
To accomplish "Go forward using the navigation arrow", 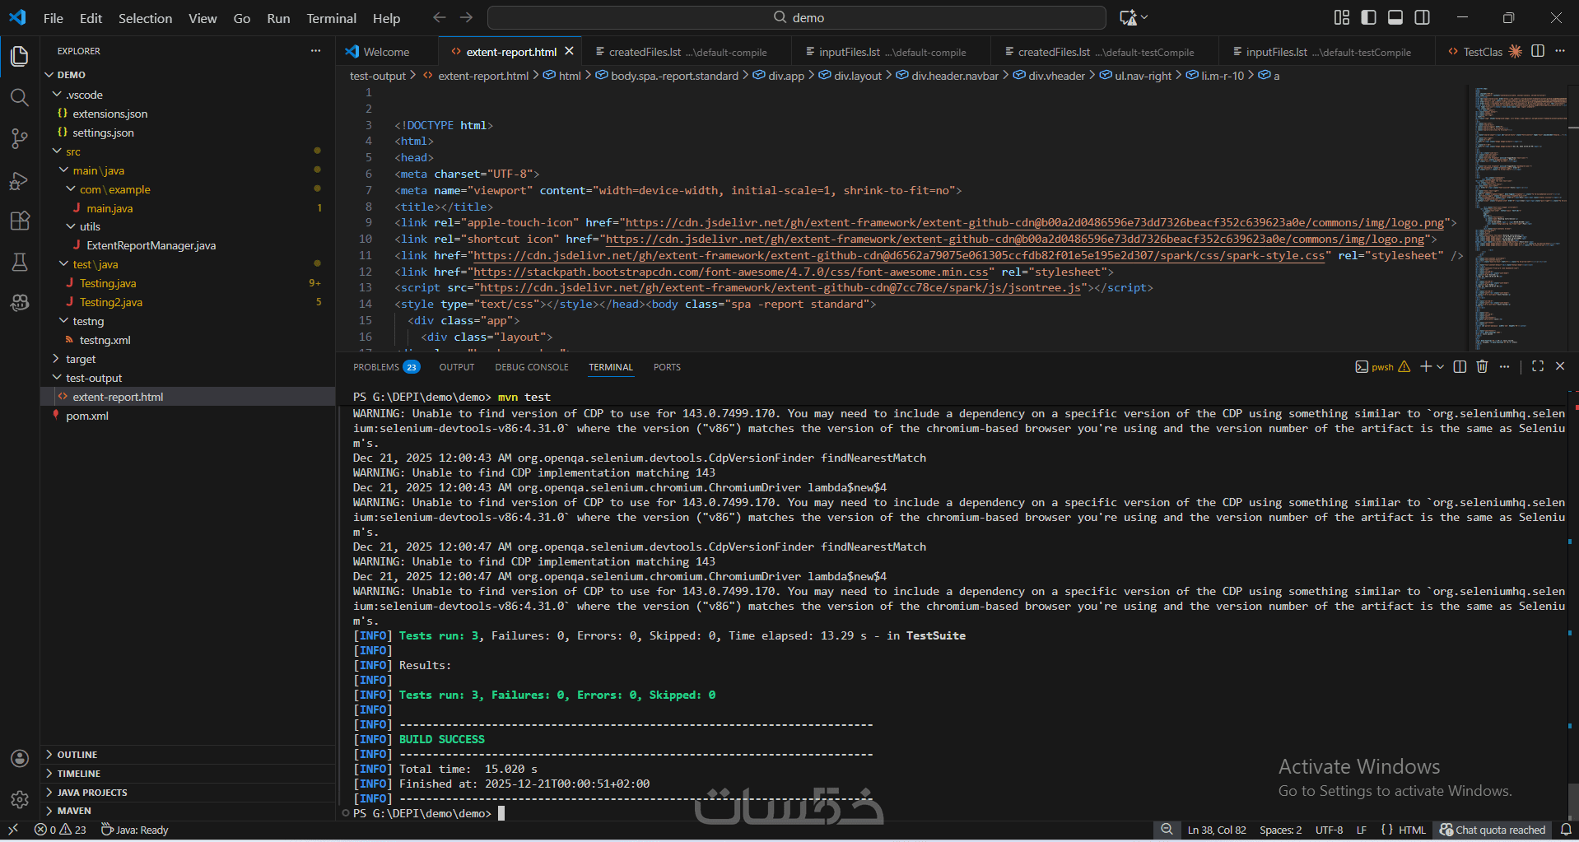I will pyautogui.click(x=467, y=17).
